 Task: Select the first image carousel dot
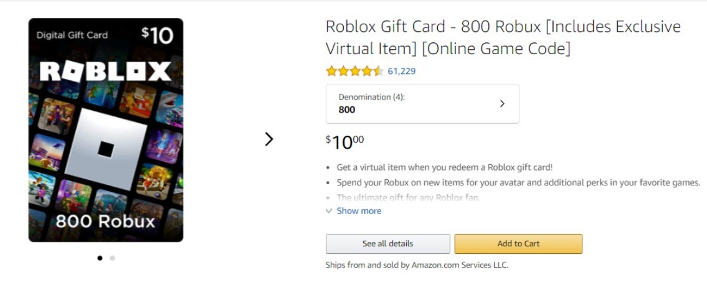(100, 258)
